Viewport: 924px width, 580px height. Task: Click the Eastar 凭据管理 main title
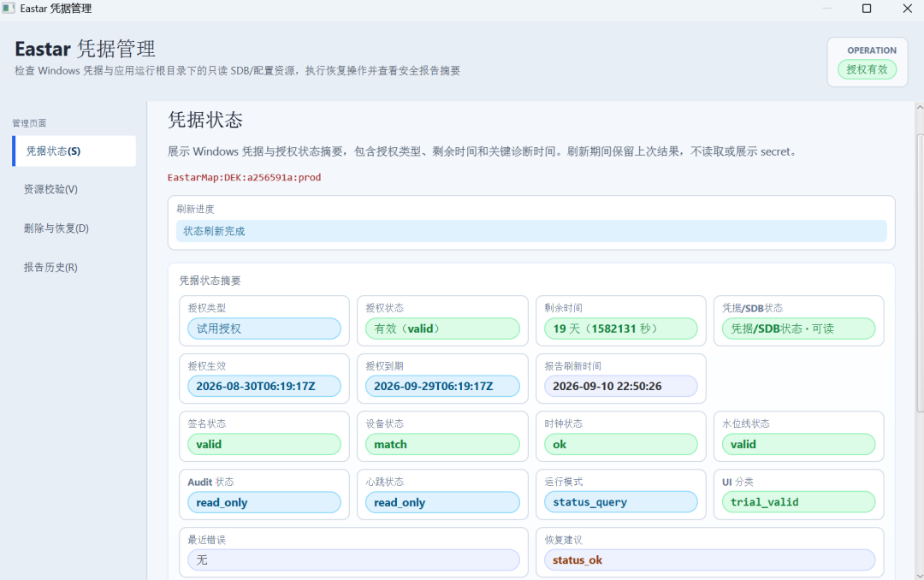86,48
